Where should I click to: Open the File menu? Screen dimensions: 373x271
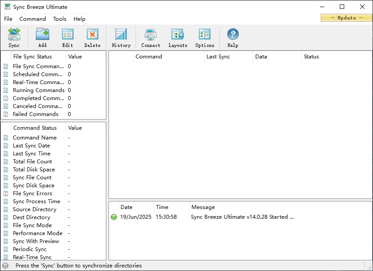coord(8,19)
